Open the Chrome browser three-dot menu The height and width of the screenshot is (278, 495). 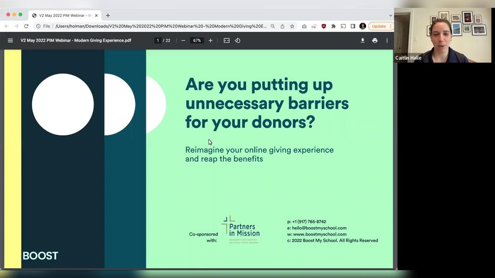pos(390,26)
